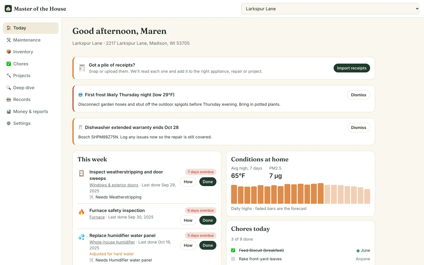Click the bar chart icon beside Money & reports
The width and height of the screenshot is (424, 265).
[9, 112]
